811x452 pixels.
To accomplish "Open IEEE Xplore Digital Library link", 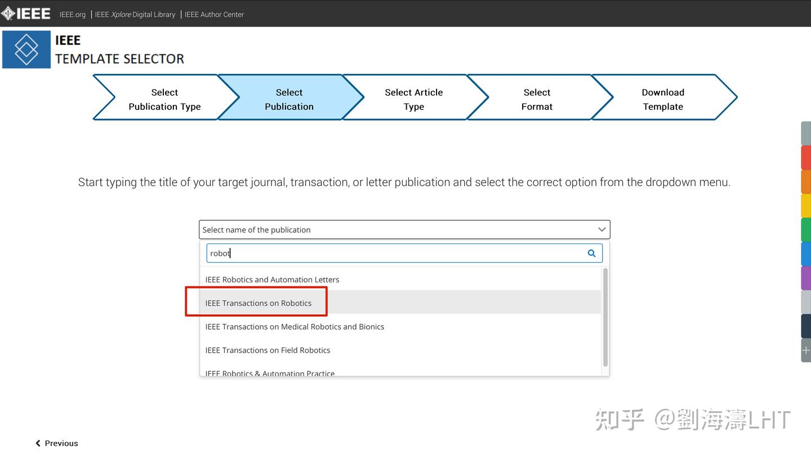I will click(135, 15).
